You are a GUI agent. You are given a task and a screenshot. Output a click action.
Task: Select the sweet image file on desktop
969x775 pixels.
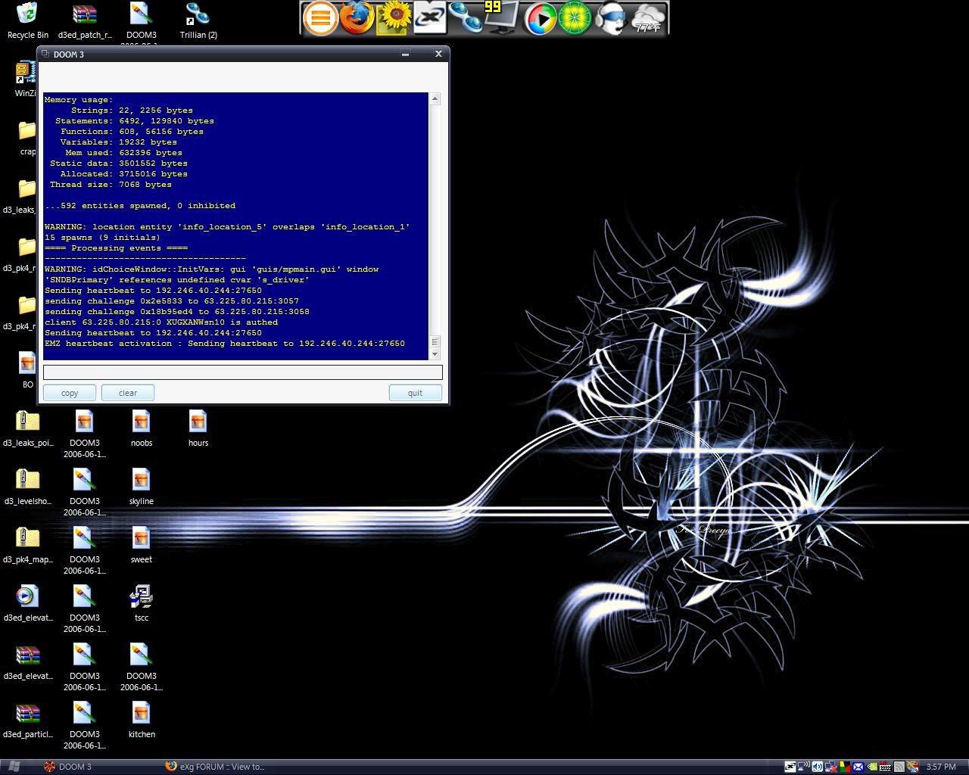142,546
